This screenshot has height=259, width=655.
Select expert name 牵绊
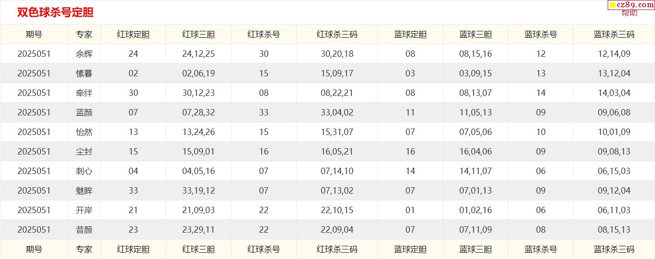click(84, 93)
